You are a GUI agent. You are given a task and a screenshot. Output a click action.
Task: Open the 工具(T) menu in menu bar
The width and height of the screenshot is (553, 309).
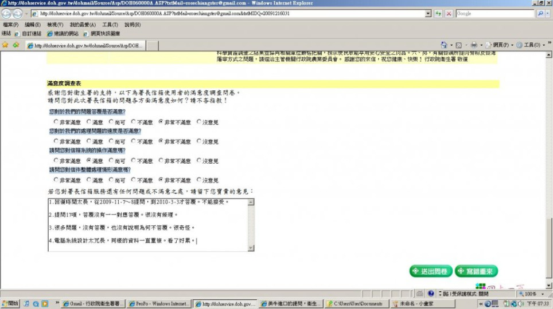pyautogui.click(x=110, y=25)
